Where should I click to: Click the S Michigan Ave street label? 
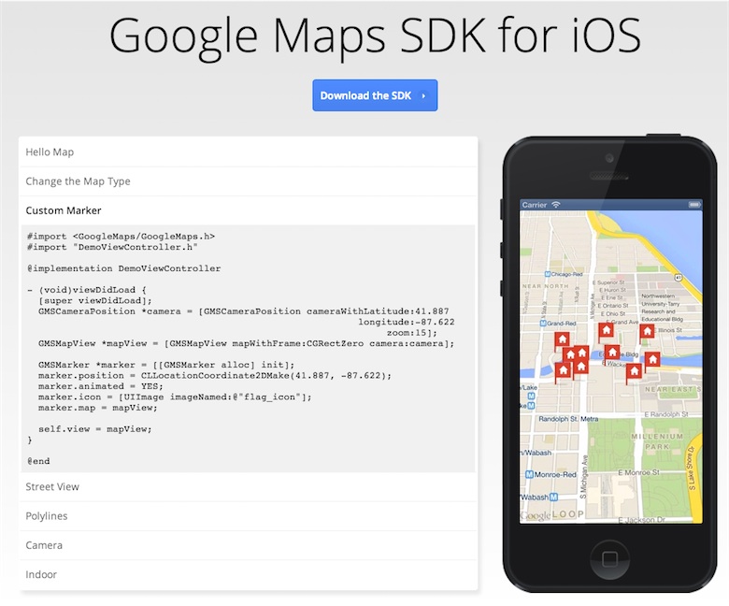pos(584,477)
